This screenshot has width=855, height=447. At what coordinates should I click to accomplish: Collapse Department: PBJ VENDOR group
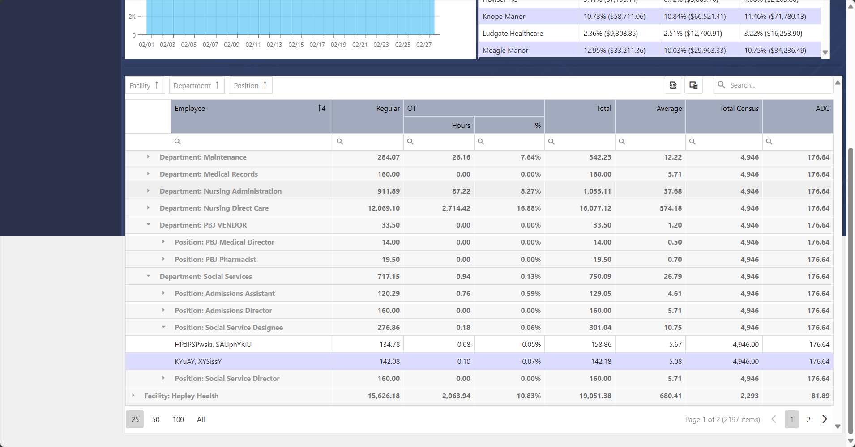click(148, 225)
